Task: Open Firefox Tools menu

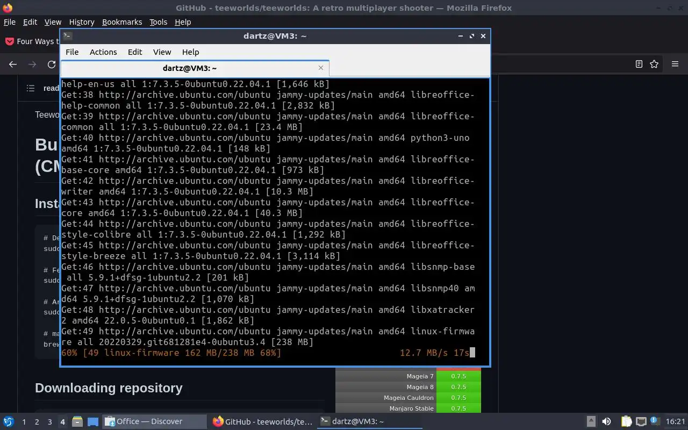Action: pos(158,22)
